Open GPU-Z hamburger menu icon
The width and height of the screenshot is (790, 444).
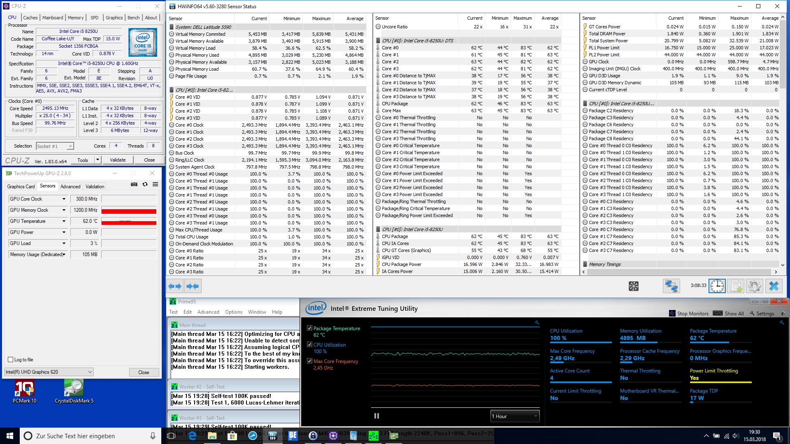click(156, 184)
